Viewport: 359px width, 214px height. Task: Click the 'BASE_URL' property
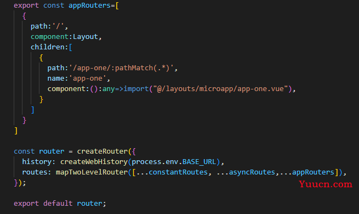point(199,162)
